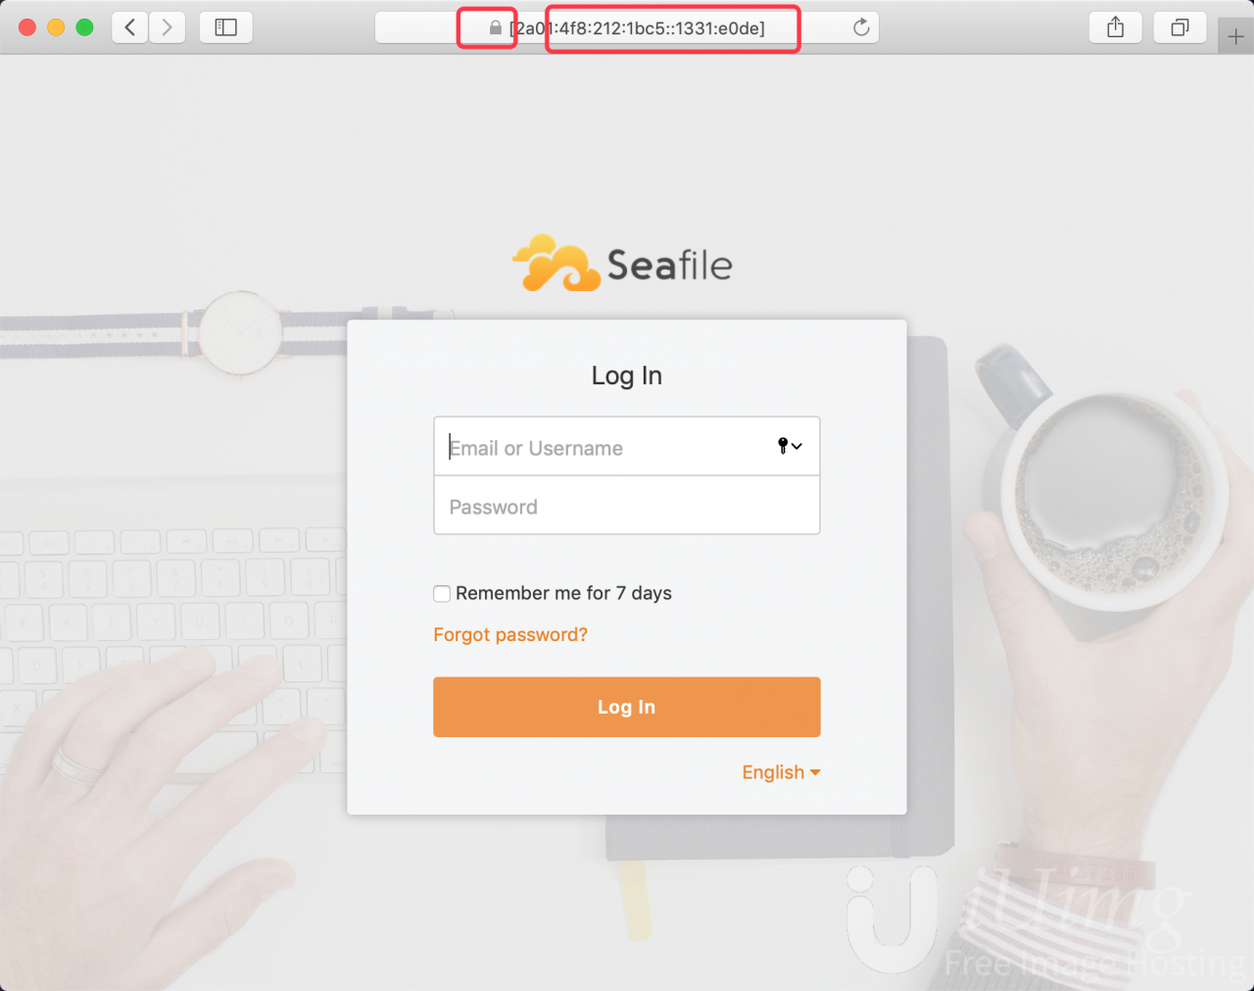Enable Remember me for 7 days
The image size is (1254, 991).
(442, 593)
